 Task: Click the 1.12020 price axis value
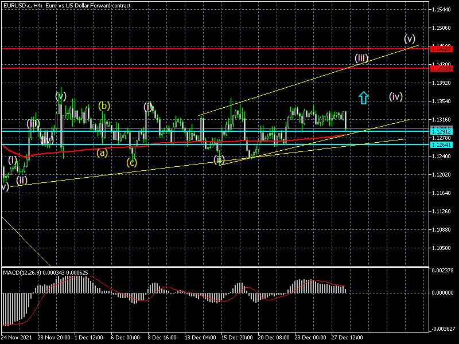coord(441,175)
